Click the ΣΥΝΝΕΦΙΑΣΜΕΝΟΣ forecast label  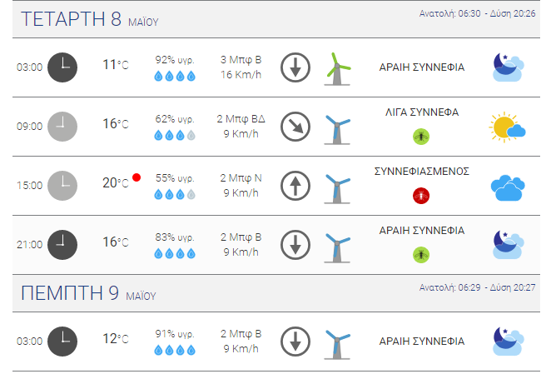tap(421, 172)
